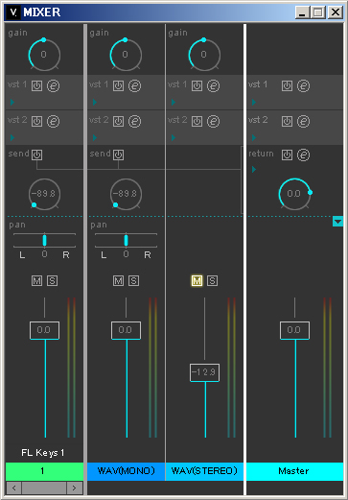348x500 pixels.
Task: Open vst 2 editor on WAV(STEREO) channel
Action: [213, 121]
